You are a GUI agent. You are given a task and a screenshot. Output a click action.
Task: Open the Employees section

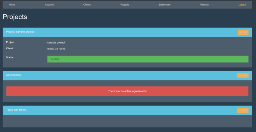pos(164,4)
